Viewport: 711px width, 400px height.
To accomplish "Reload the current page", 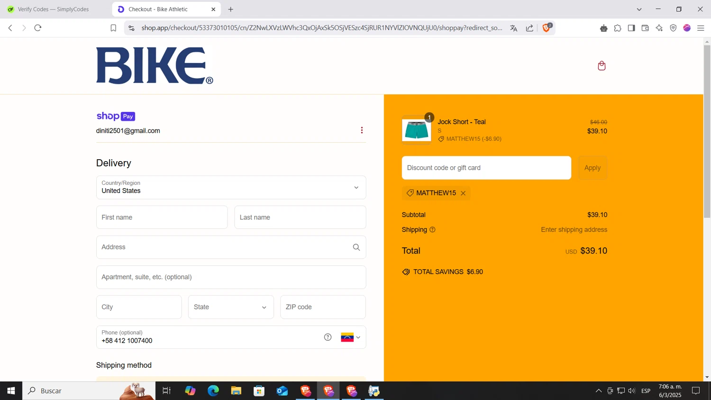I will tap(38, 28).
